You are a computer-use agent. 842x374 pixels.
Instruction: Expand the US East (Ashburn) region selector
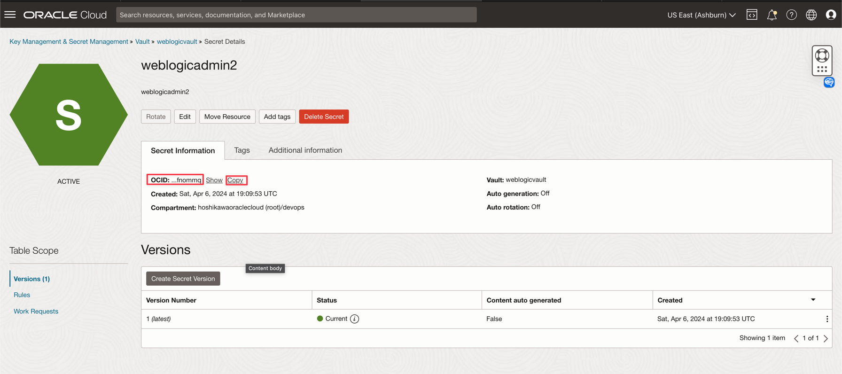click(702, 15)
